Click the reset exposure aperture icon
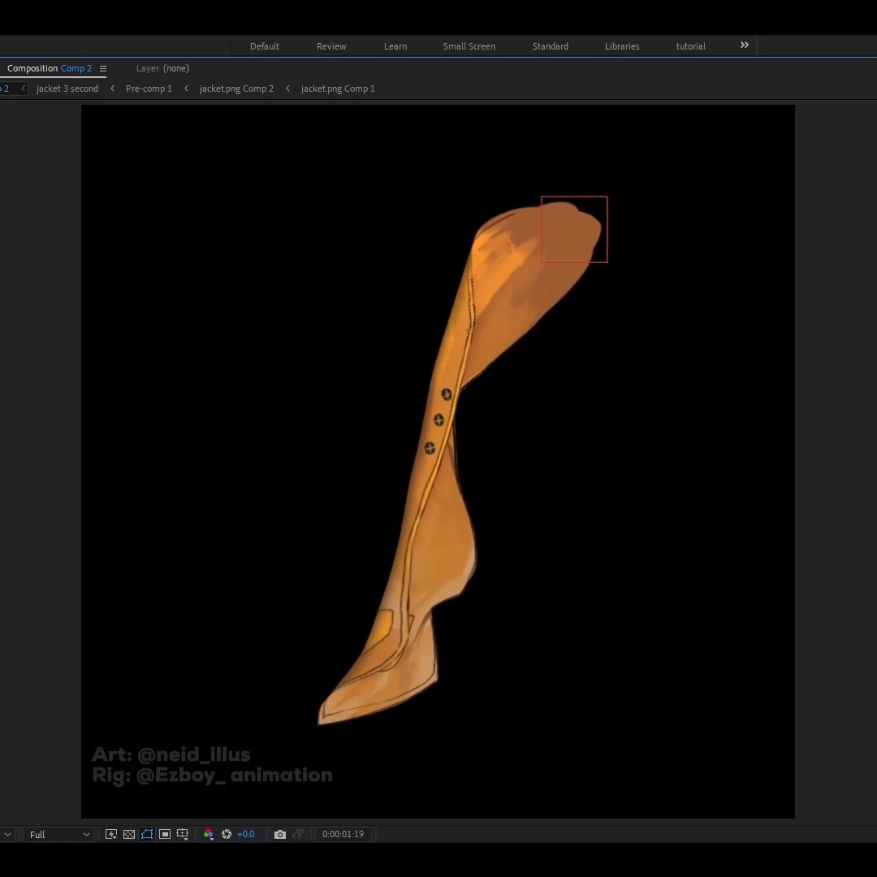Image resolution: width=877 pixels, height=877 pixels. [227, 834]
